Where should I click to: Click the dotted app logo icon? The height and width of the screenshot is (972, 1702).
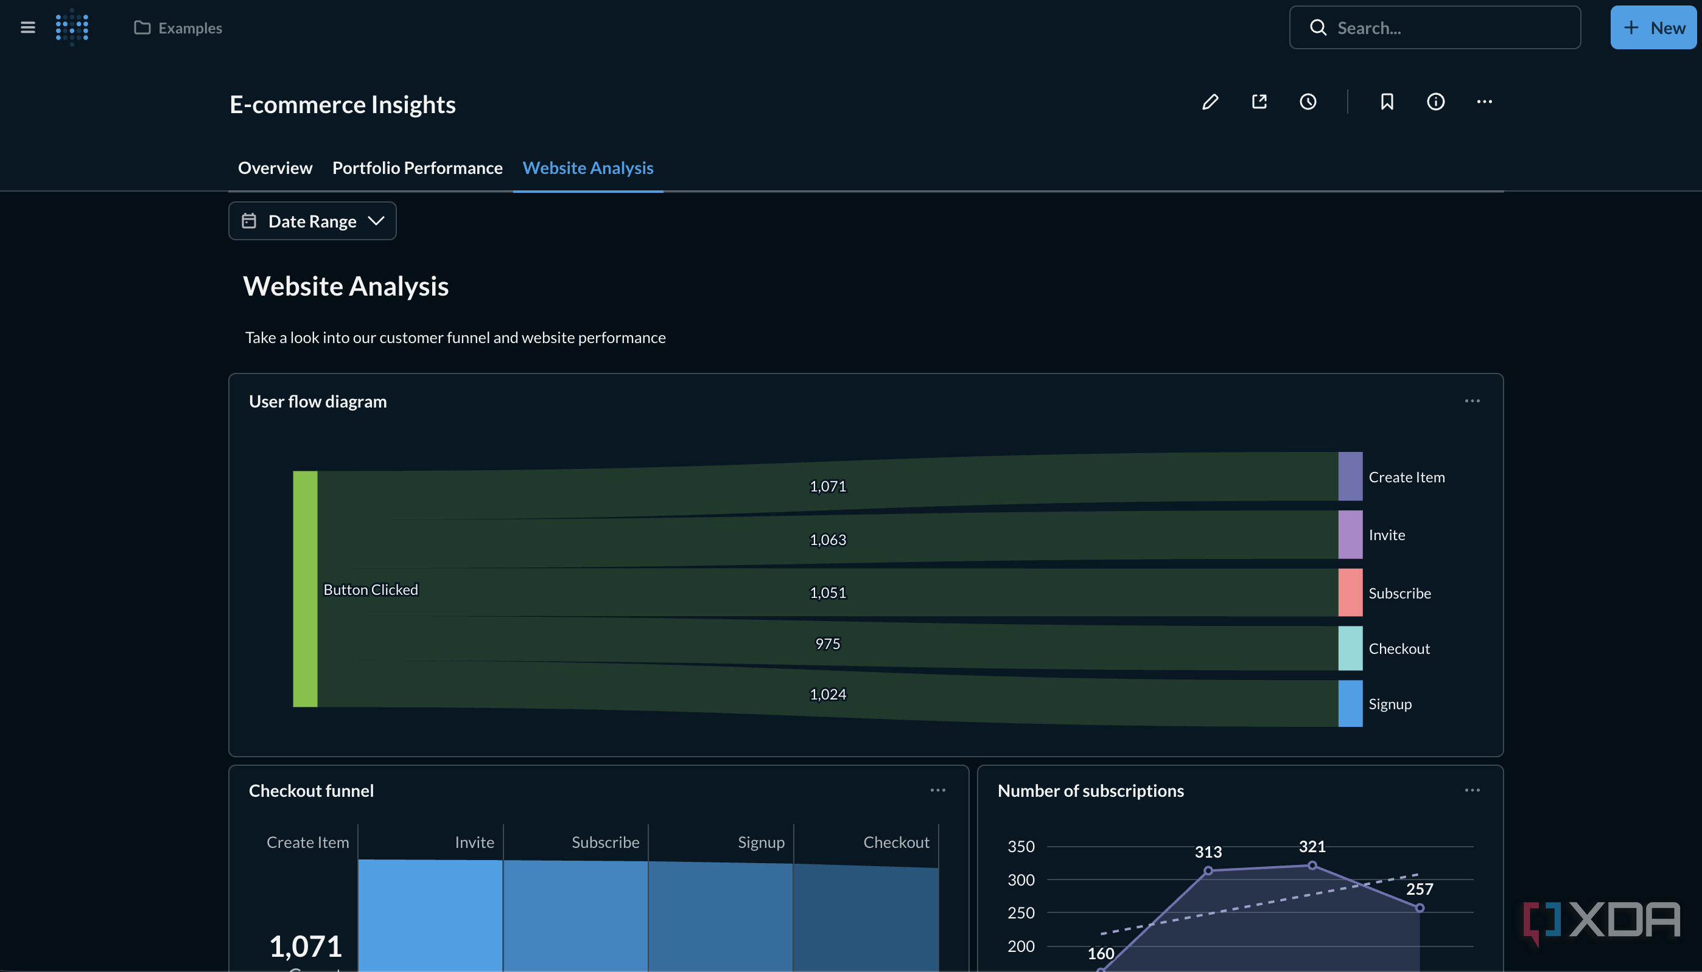pyautogui.click(x=72, y=27)
